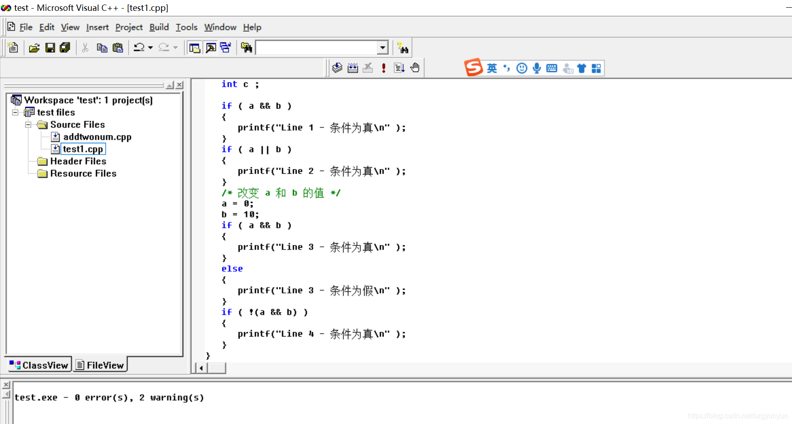Open the Window menu

[220, 27]
